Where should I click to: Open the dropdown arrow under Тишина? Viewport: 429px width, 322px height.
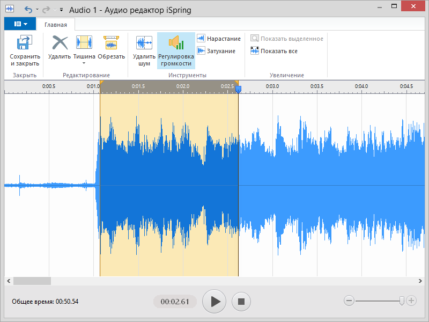pos(84,63)
